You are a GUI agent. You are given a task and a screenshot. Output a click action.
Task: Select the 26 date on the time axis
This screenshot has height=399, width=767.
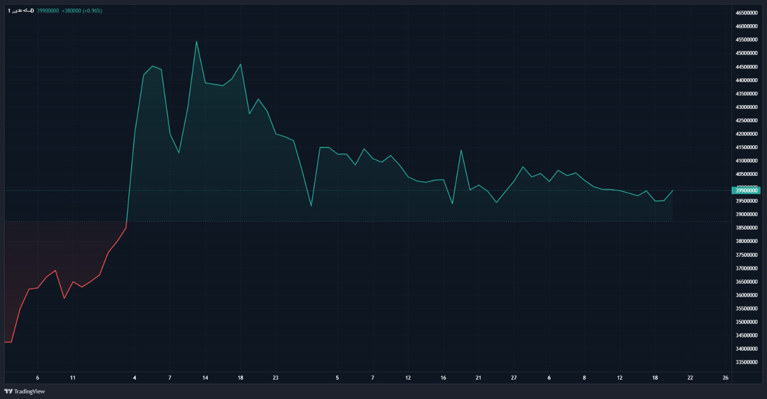(x=726, y=378)
